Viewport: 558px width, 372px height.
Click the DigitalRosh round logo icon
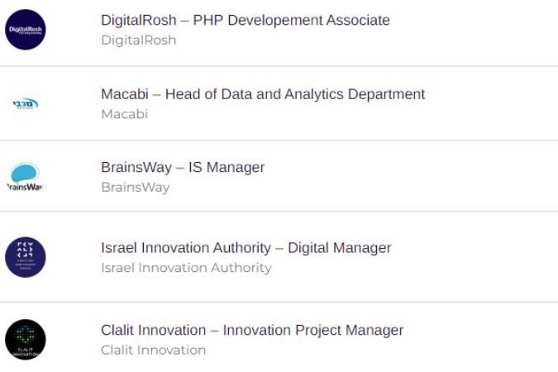coord(26,30)
